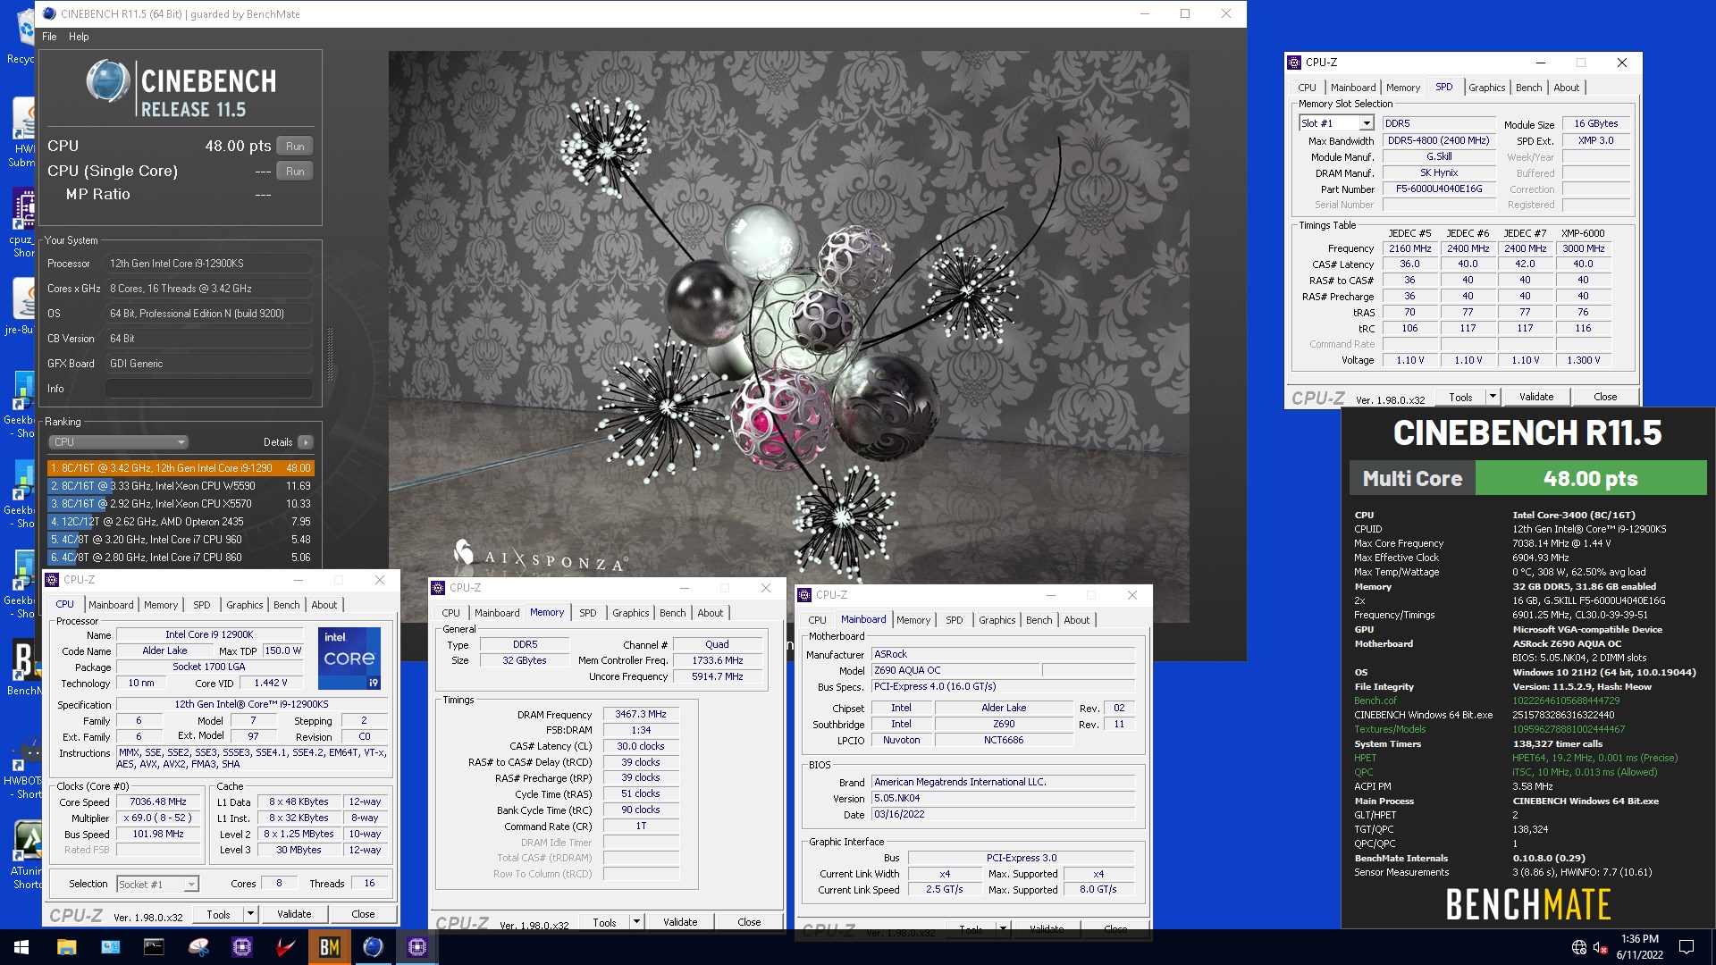Select ranking row Intel Xeon CPU X5570

[181, 504]
